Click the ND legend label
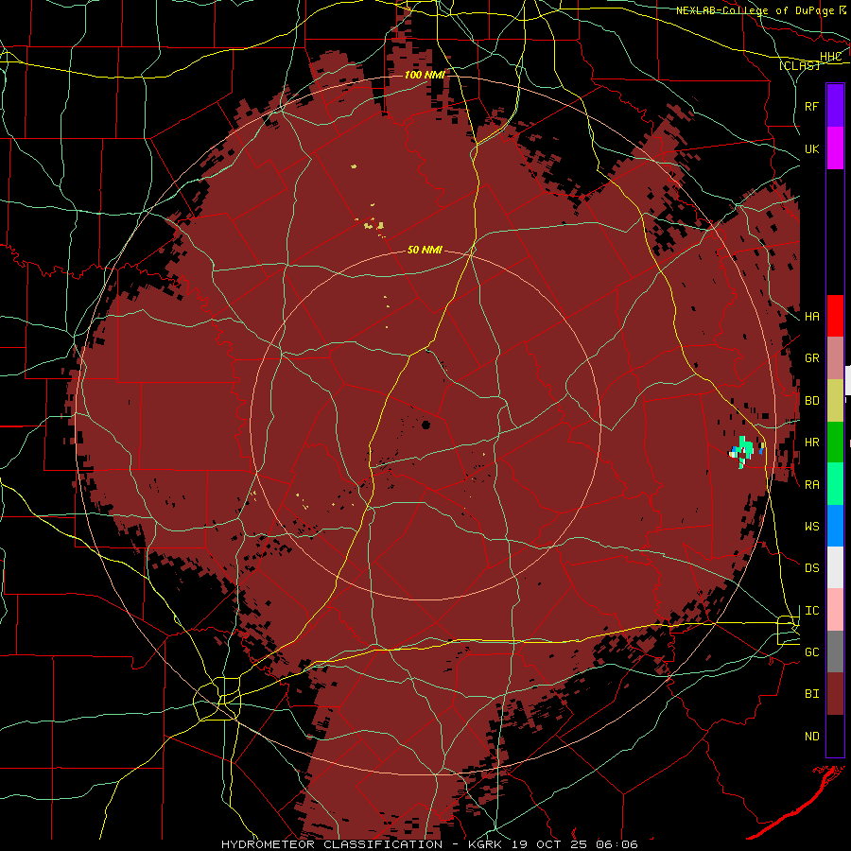The width and height of the screenshot is (851, 851). point(812,737)
